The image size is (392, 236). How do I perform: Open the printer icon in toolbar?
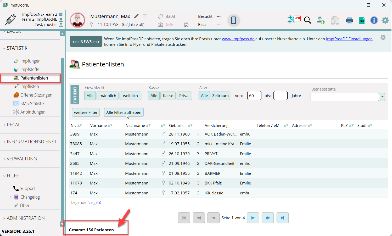tap(349, 20)
